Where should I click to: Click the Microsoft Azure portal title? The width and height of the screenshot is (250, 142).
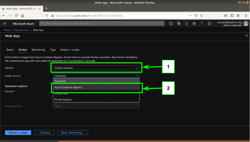point(23,24)
